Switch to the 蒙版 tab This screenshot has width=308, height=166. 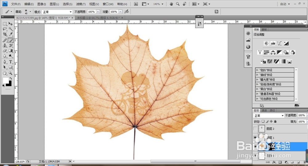tap(264, 30)
